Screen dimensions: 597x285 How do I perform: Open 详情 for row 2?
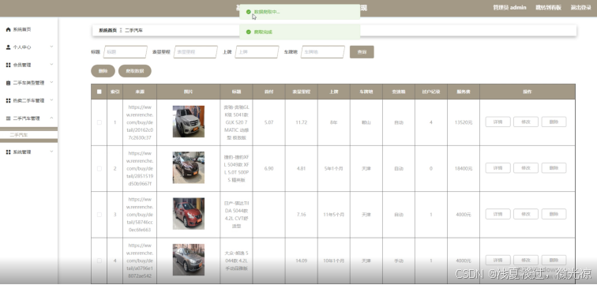497,168
